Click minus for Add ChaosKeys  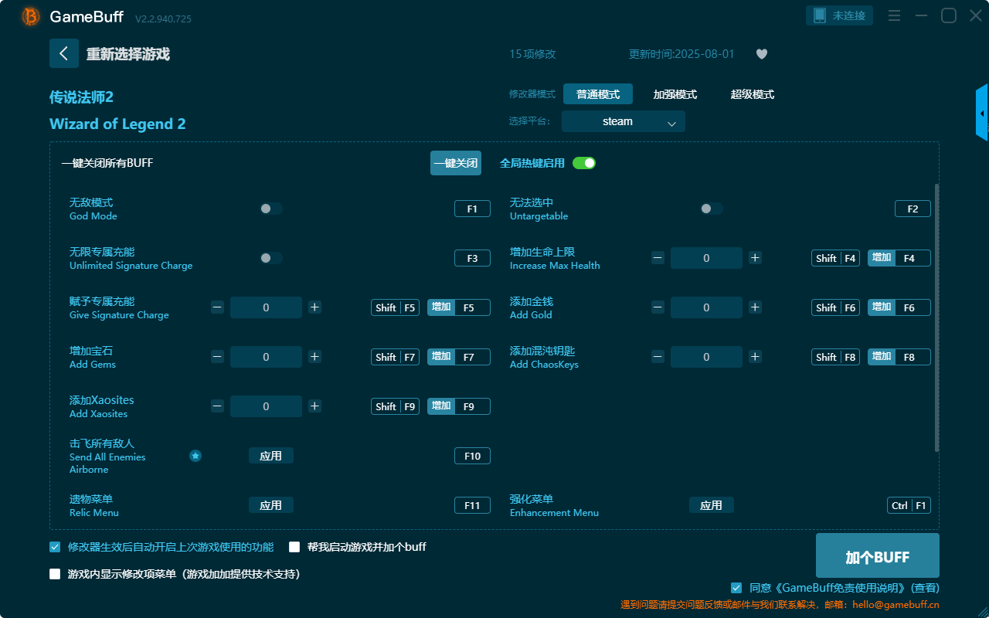click(x=658, y=357)
